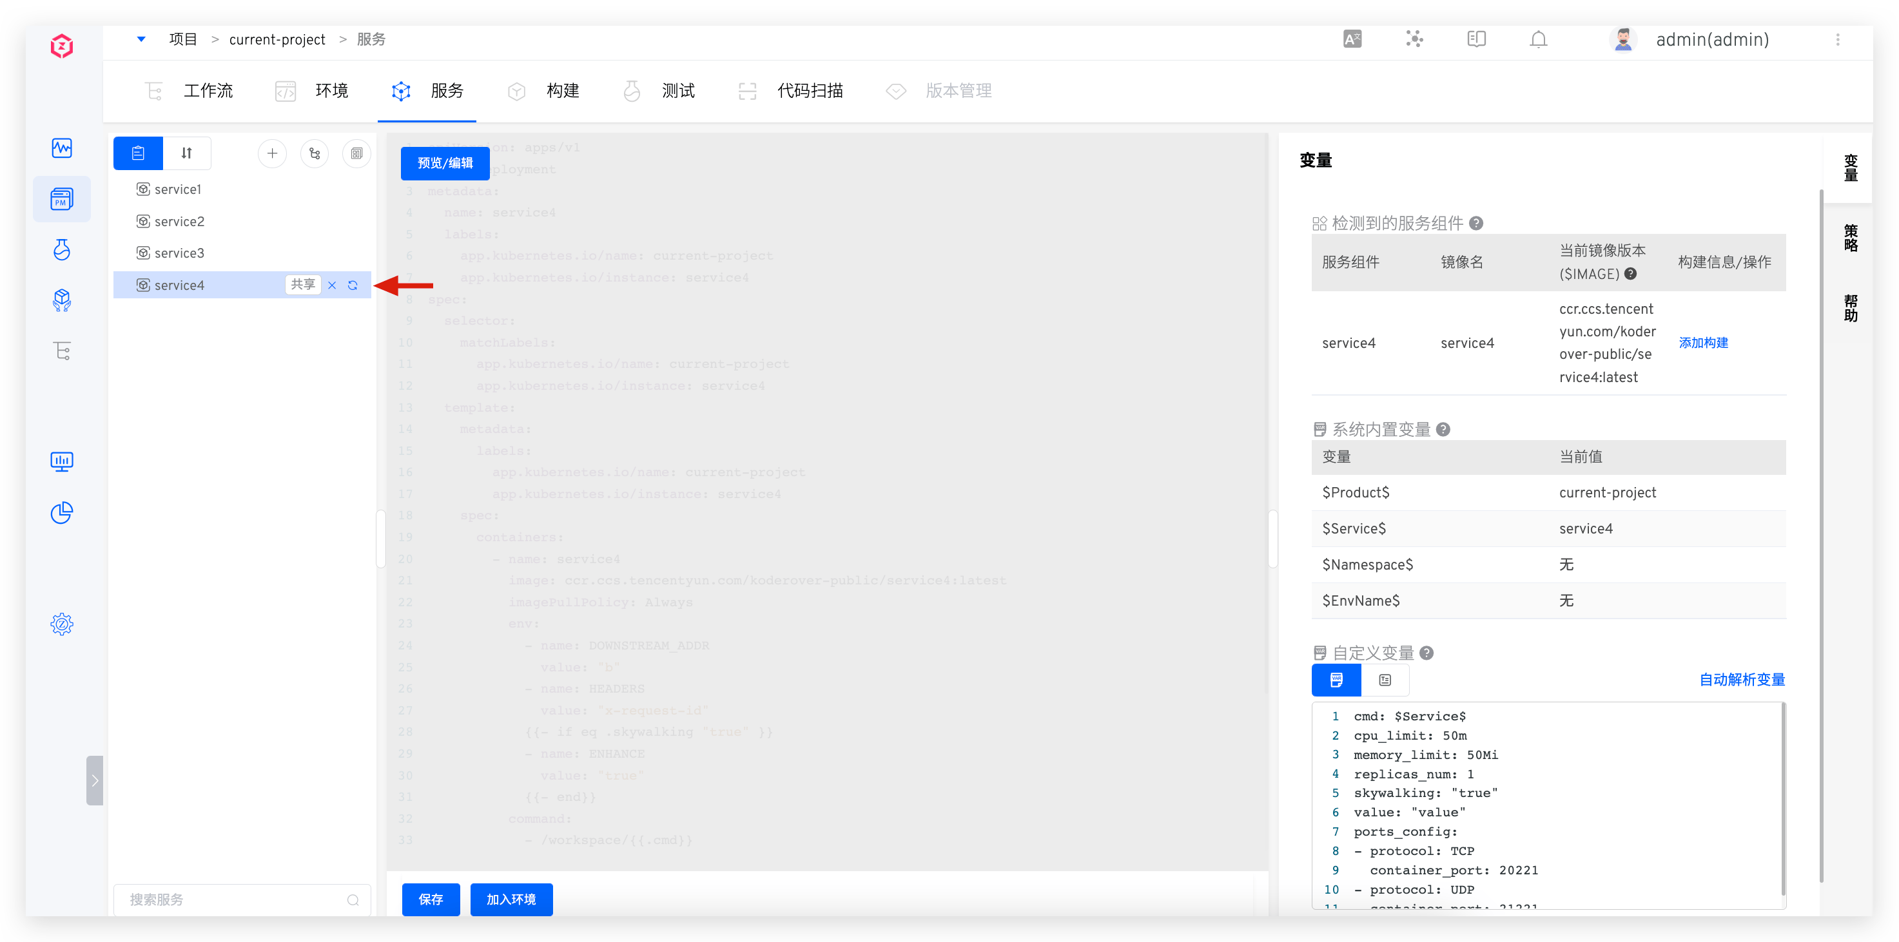Click the 添加构建 link for service4

(1703, 343)
